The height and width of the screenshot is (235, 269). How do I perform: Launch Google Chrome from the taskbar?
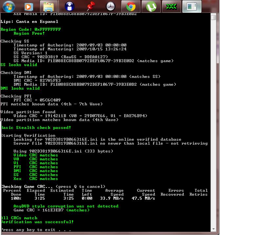[131, 6]
